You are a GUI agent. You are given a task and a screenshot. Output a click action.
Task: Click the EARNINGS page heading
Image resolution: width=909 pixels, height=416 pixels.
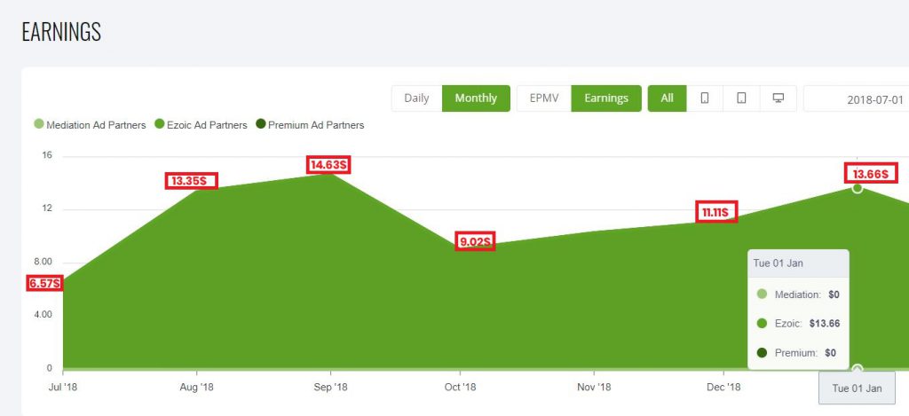click(61, 32)
